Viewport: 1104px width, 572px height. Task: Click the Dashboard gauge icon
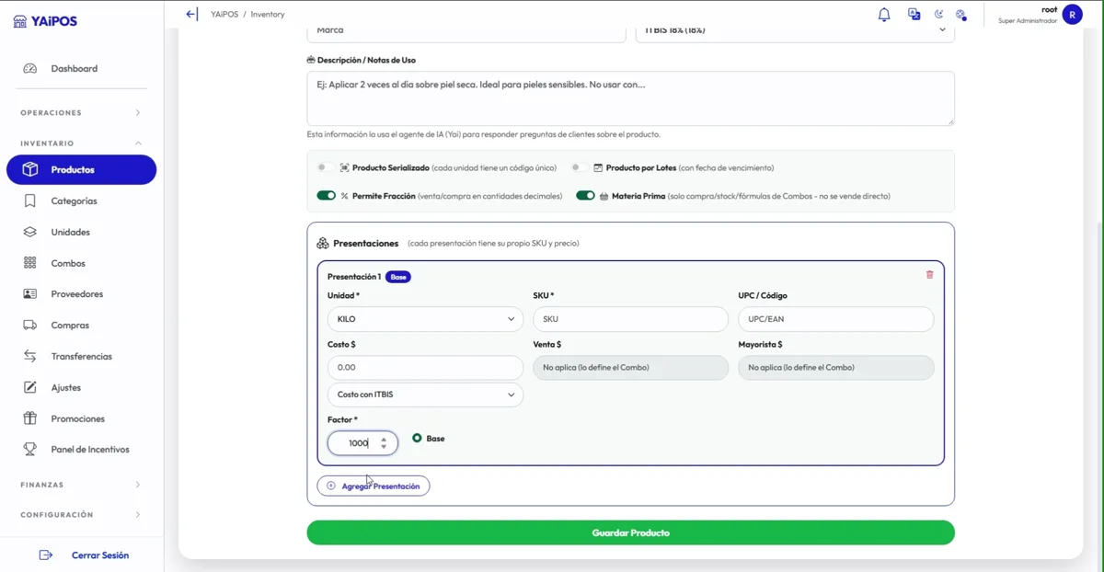click(x=30, y=69)
